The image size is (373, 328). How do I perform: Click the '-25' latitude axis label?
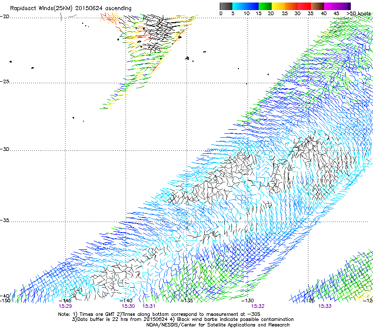5,81
